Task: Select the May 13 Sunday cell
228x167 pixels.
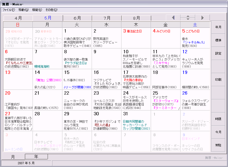Action: tap(18, 79)
